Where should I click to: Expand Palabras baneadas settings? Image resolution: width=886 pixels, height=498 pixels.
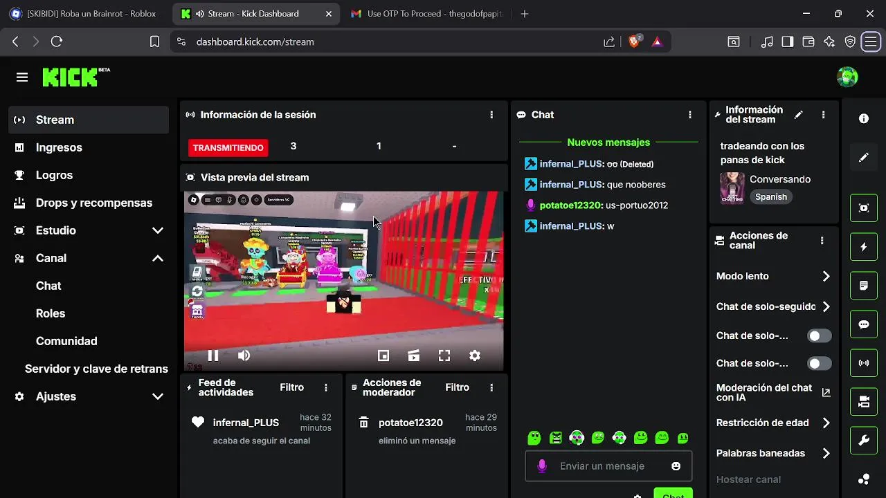774,453
